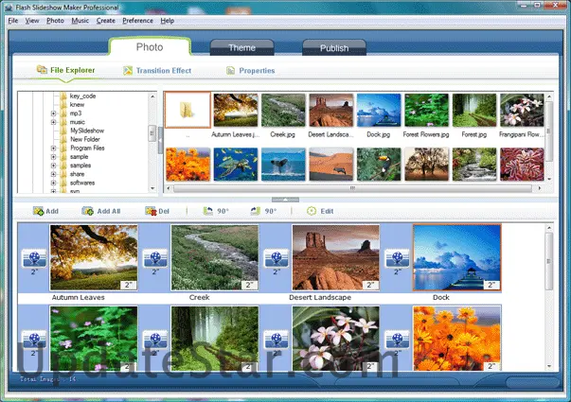Click the horizontal scrollbar under file thumbnails
This screenshot has height=402, width=571.
(x=352, y=188)
